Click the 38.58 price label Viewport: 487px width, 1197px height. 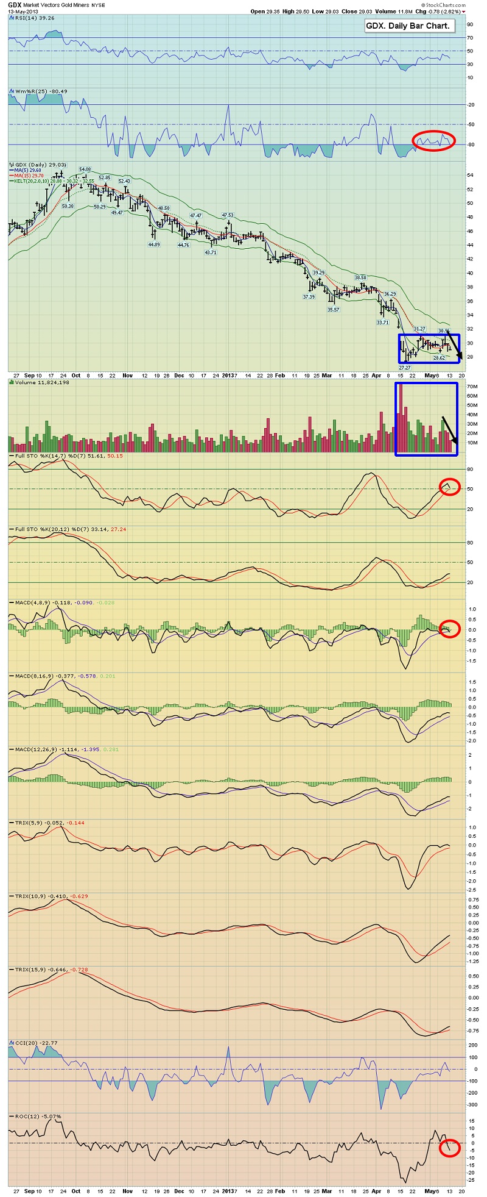tap(360, 277)
